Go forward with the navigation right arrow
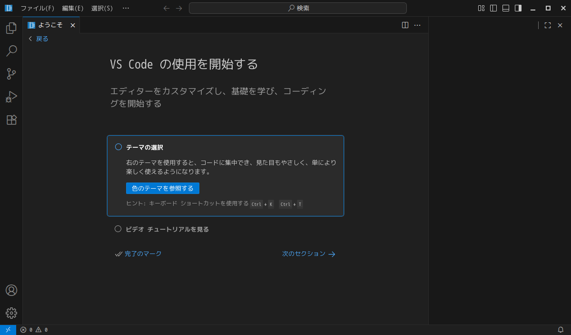 [179, 8]
